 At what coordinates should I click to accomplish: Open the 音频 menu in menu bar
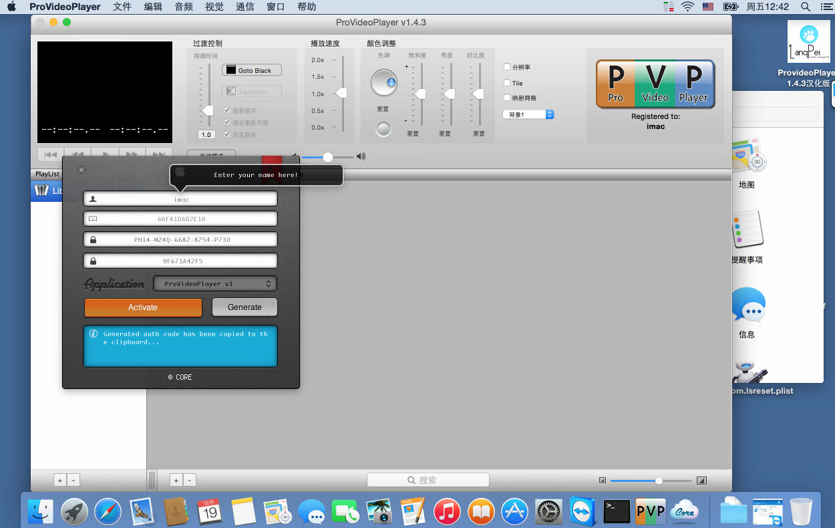pos(184,7)
